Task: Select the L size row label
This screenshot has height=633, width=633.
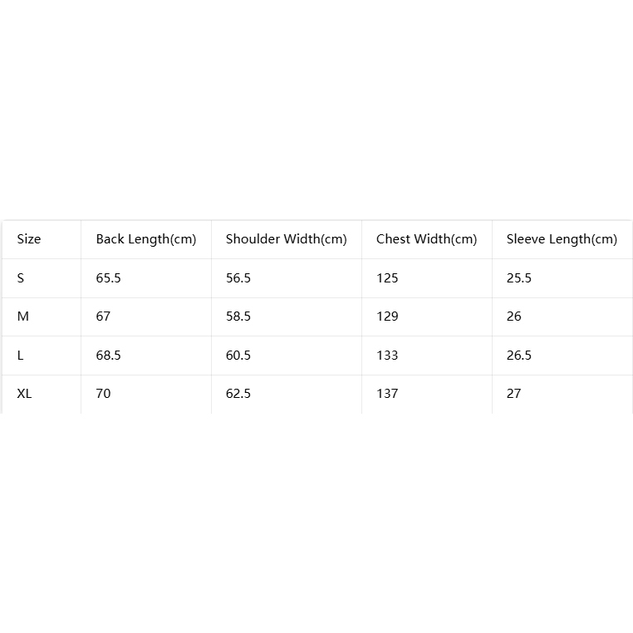Action: tap(20, 356)
